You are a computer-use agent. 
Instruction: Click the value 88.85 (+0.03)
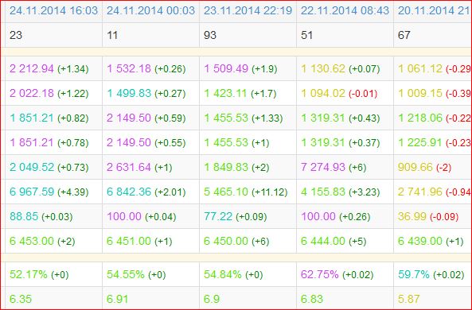(41, 216)
